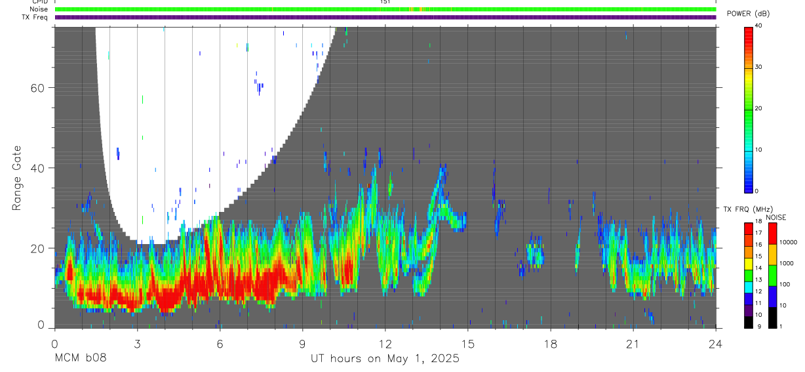Click the 18 hour tick label

550,343
